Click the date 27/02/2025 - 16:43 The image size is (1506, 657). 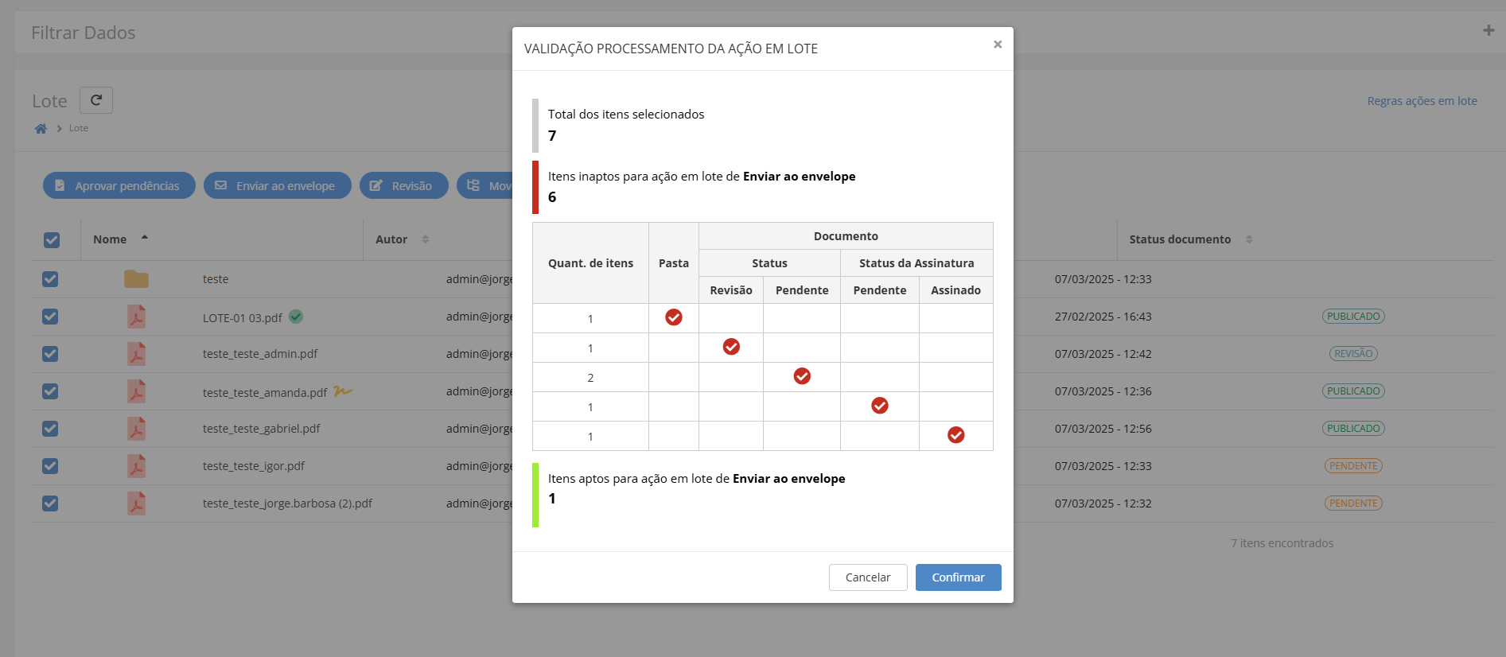coord(1103,317)
